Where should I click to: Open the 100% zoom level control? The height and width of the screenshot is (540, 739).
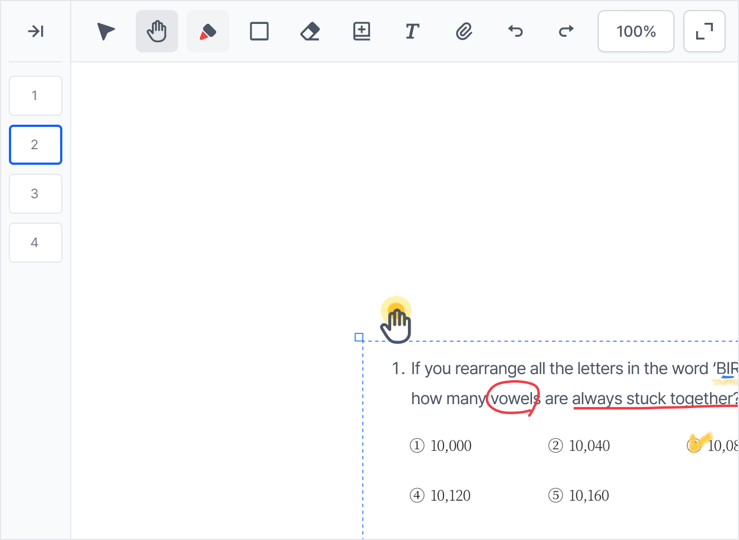(x=636, y=31)
